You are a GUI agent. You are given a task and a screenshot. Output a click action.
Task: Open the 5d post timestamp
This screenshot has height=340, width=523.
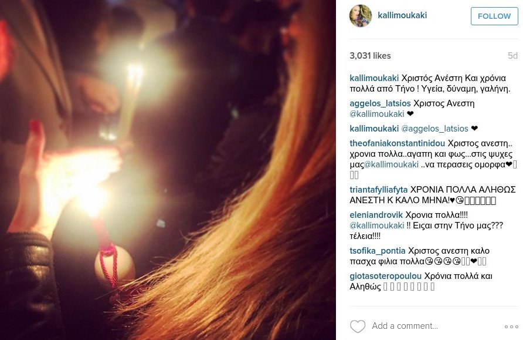click(512, 56)
